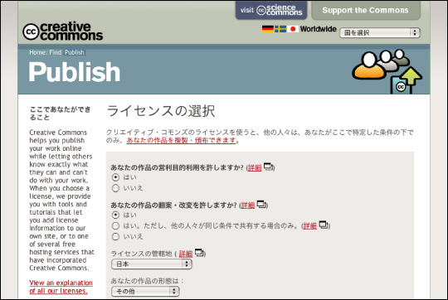This screenshot has width=448, height=300.
Task: Select the Swedish flag icon
Action: click(x=280, y=29)
